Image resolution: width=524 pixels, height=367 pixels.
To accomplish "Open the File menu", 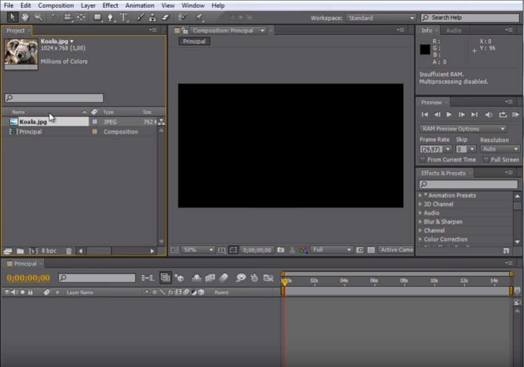I will (8, 6).
